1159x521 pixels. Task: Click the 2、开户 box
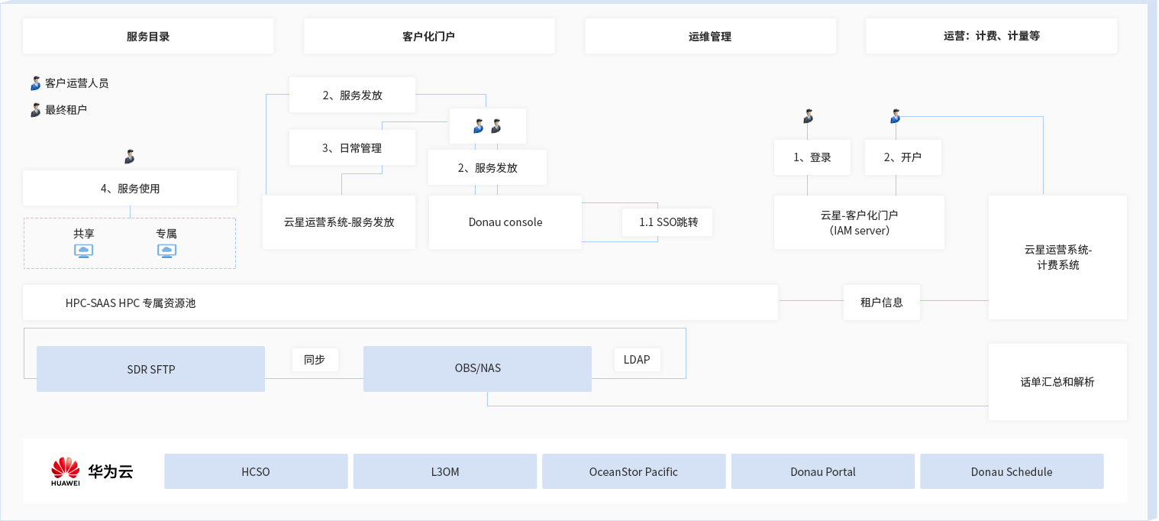point(902,157)
